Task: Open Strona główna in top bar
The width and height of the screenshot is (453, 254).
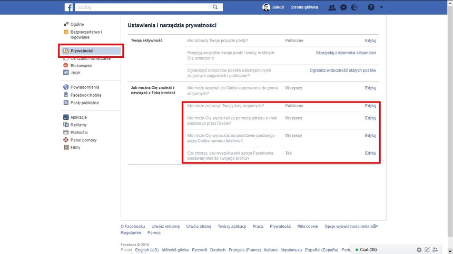Action: coord(304,7)
